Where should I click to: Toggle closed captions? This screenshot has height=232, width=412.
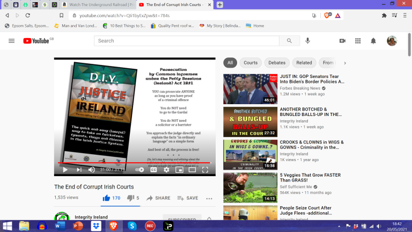(x=153, y=170)
